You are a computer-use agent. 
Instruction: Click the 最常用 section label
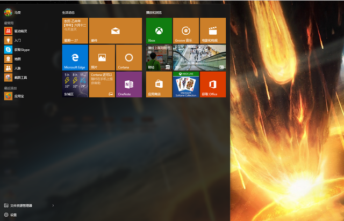click(9, 23)
